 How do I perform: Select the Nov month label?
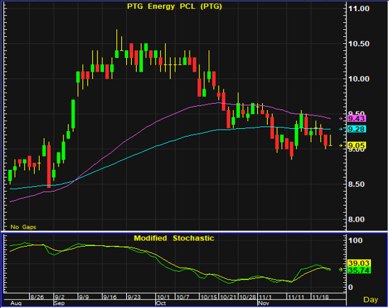click(264, 303)
